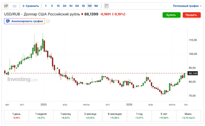Open the news table icon in toolbar

pyautogui.click(x=106, y=6)
